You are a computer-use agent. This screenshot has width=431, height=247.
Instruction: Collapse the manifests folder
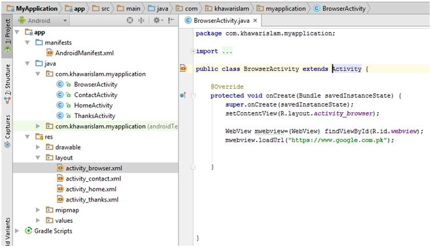pyautogui.click(x=27, y=42)
